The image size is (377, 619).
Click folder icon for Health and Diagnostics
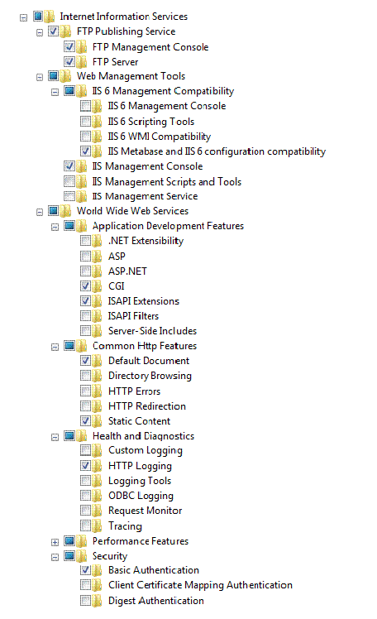coord(81,436)
